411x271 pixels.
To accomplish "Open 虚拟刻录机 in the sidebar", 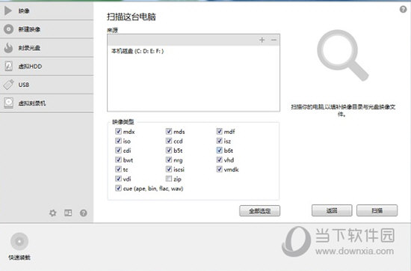I will click(x=46, y=103).
